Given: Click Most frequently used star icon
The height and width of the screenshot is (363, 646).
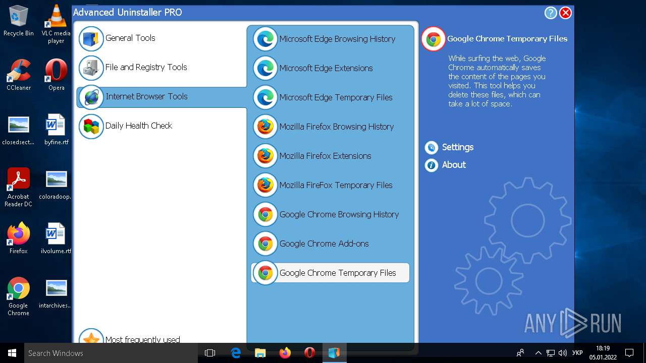Looking at the screenshot, I should pyautogui.click(x=91, y=337).
